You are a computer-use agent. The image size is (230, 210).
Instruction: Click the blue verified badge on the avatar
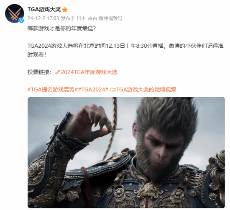pos(21,21)
